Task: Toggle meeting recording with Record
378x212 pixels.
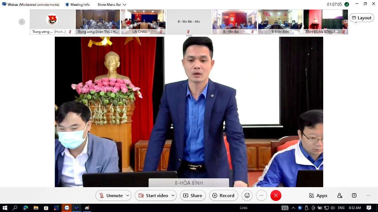Action: 224,195
